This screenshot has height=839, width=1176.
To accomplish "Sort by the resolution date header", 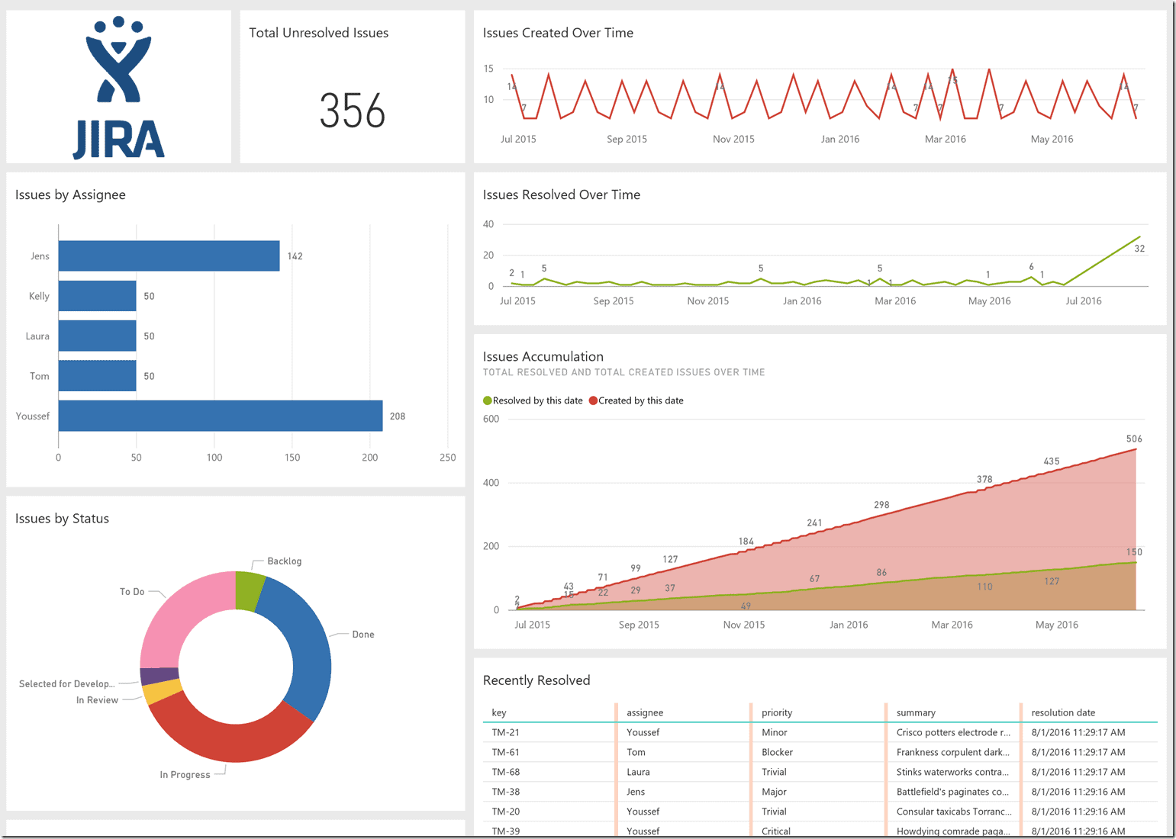I will [x=1065, y=712].
